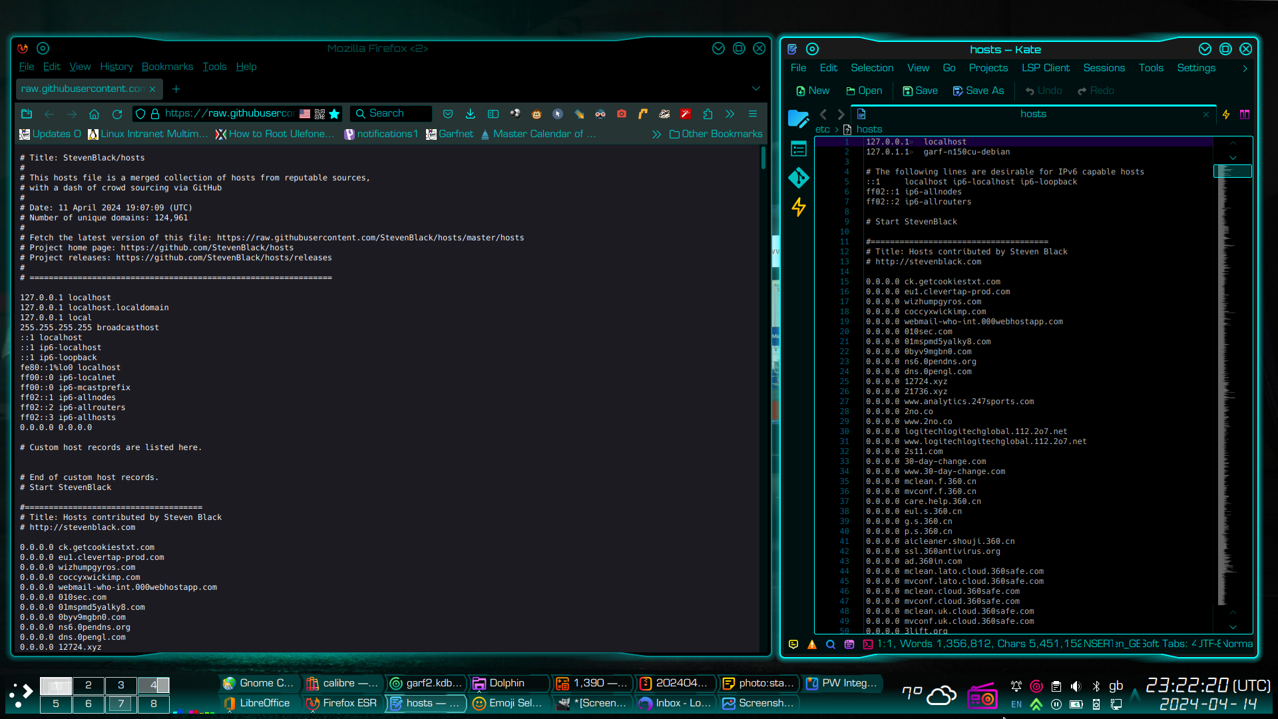Reload the page in Firefox

(x=117, y=114)
